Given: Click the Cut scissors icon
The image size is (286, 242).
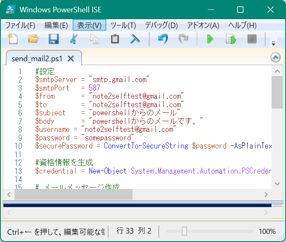Looking at the screenshot, I should pyautogui.click(x=74, y=40).
